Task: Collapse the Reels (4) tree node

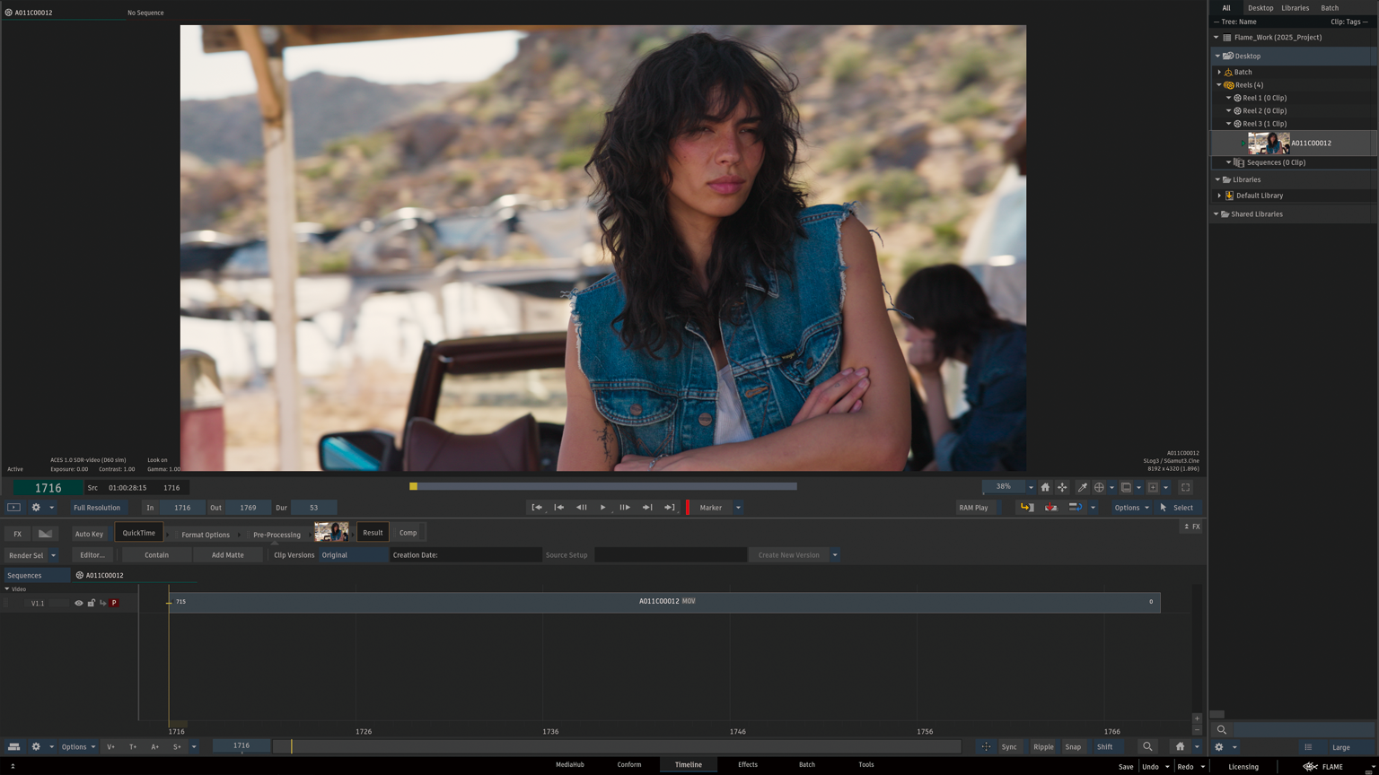Action: (1219, 85)
